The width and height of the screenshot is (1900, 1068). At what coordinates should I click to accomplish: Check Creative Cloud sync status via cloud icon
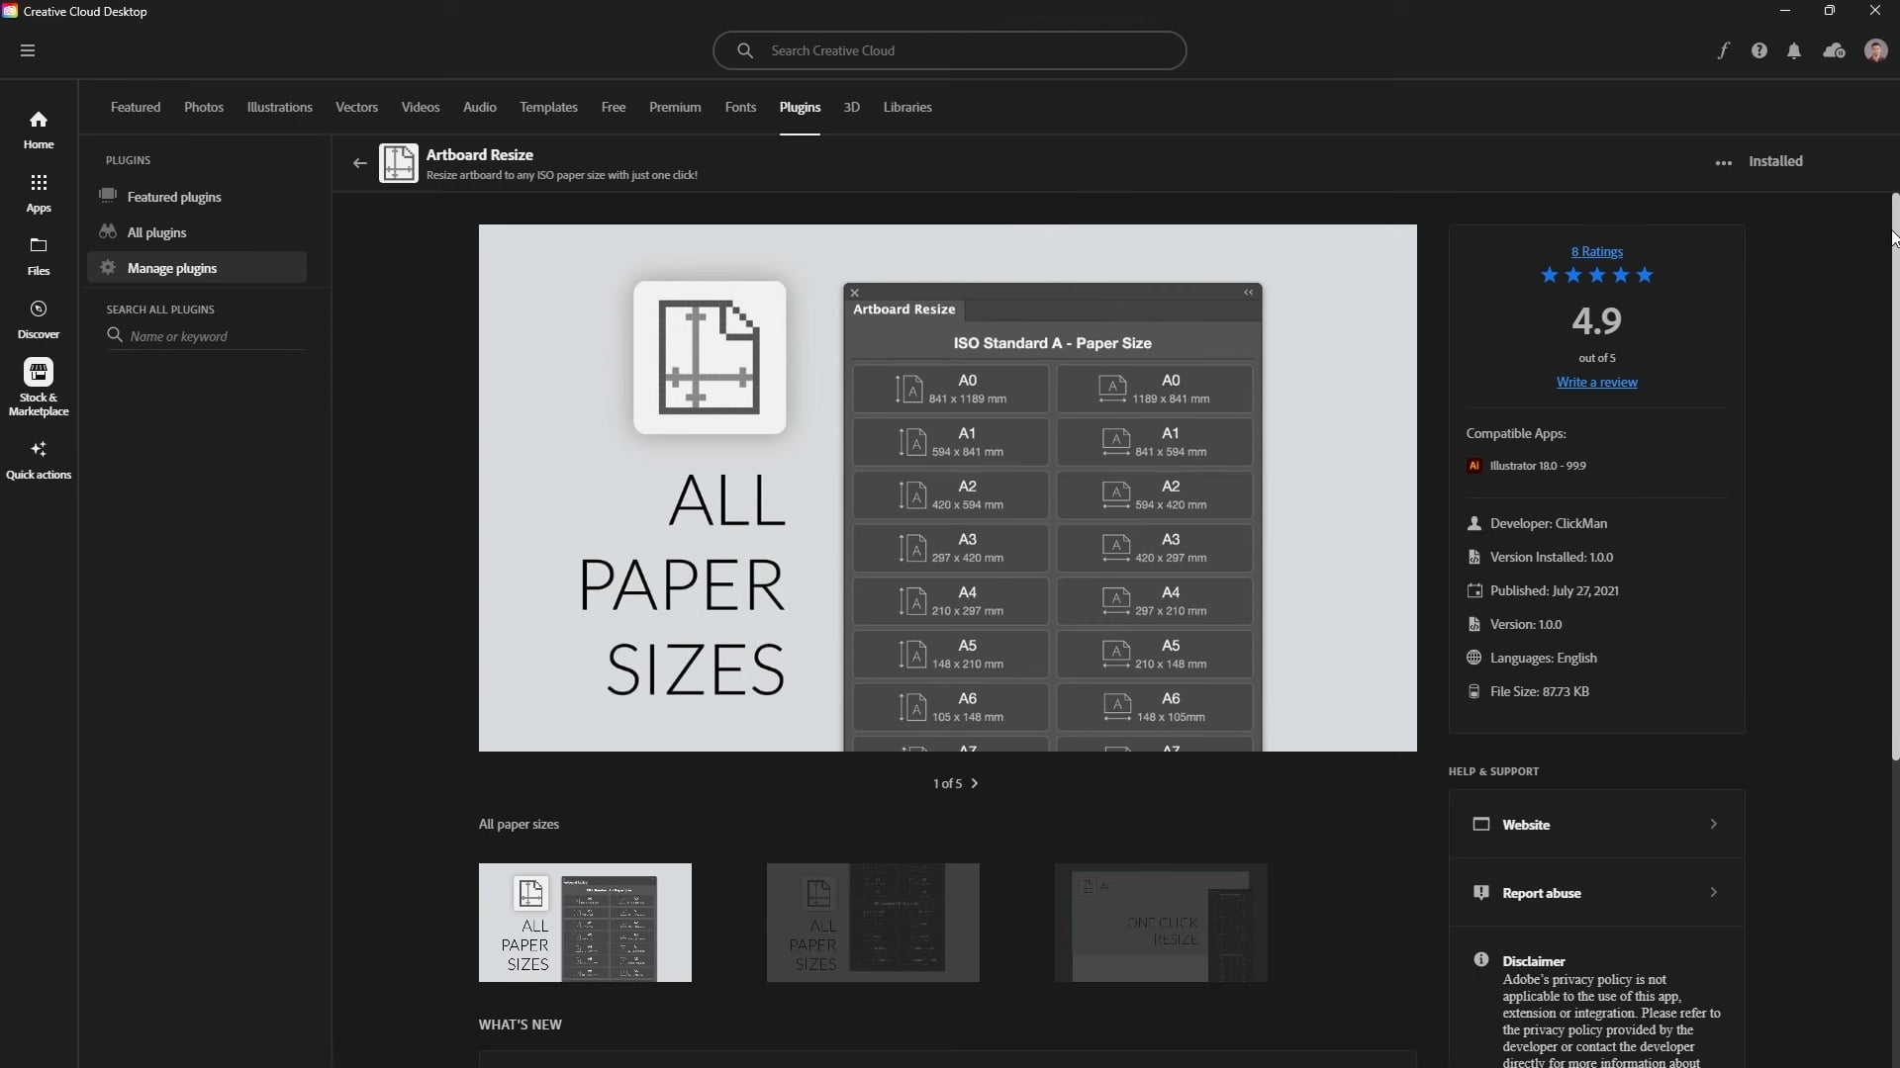[x=1834, y=50]
